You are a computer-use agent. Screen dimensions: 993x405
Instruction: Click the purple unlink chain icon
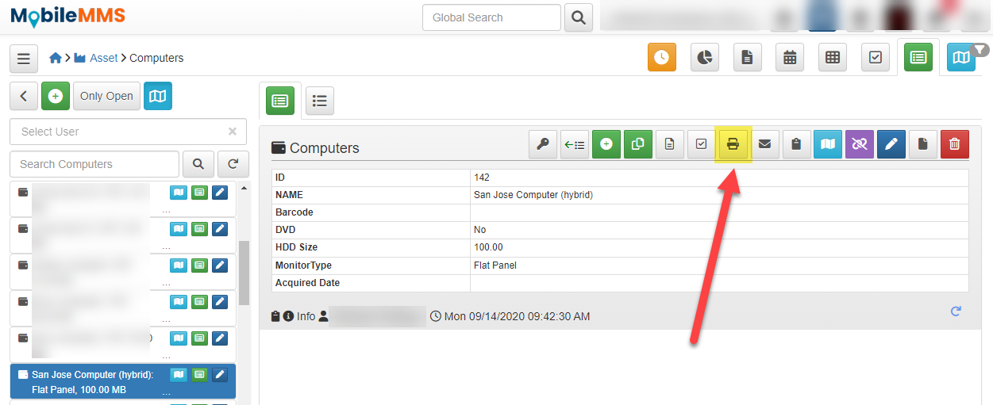click(860, 144)
